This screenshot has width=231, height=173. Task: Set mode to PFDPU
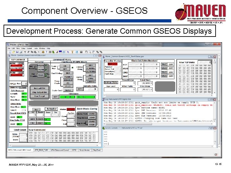click(41, 66)
